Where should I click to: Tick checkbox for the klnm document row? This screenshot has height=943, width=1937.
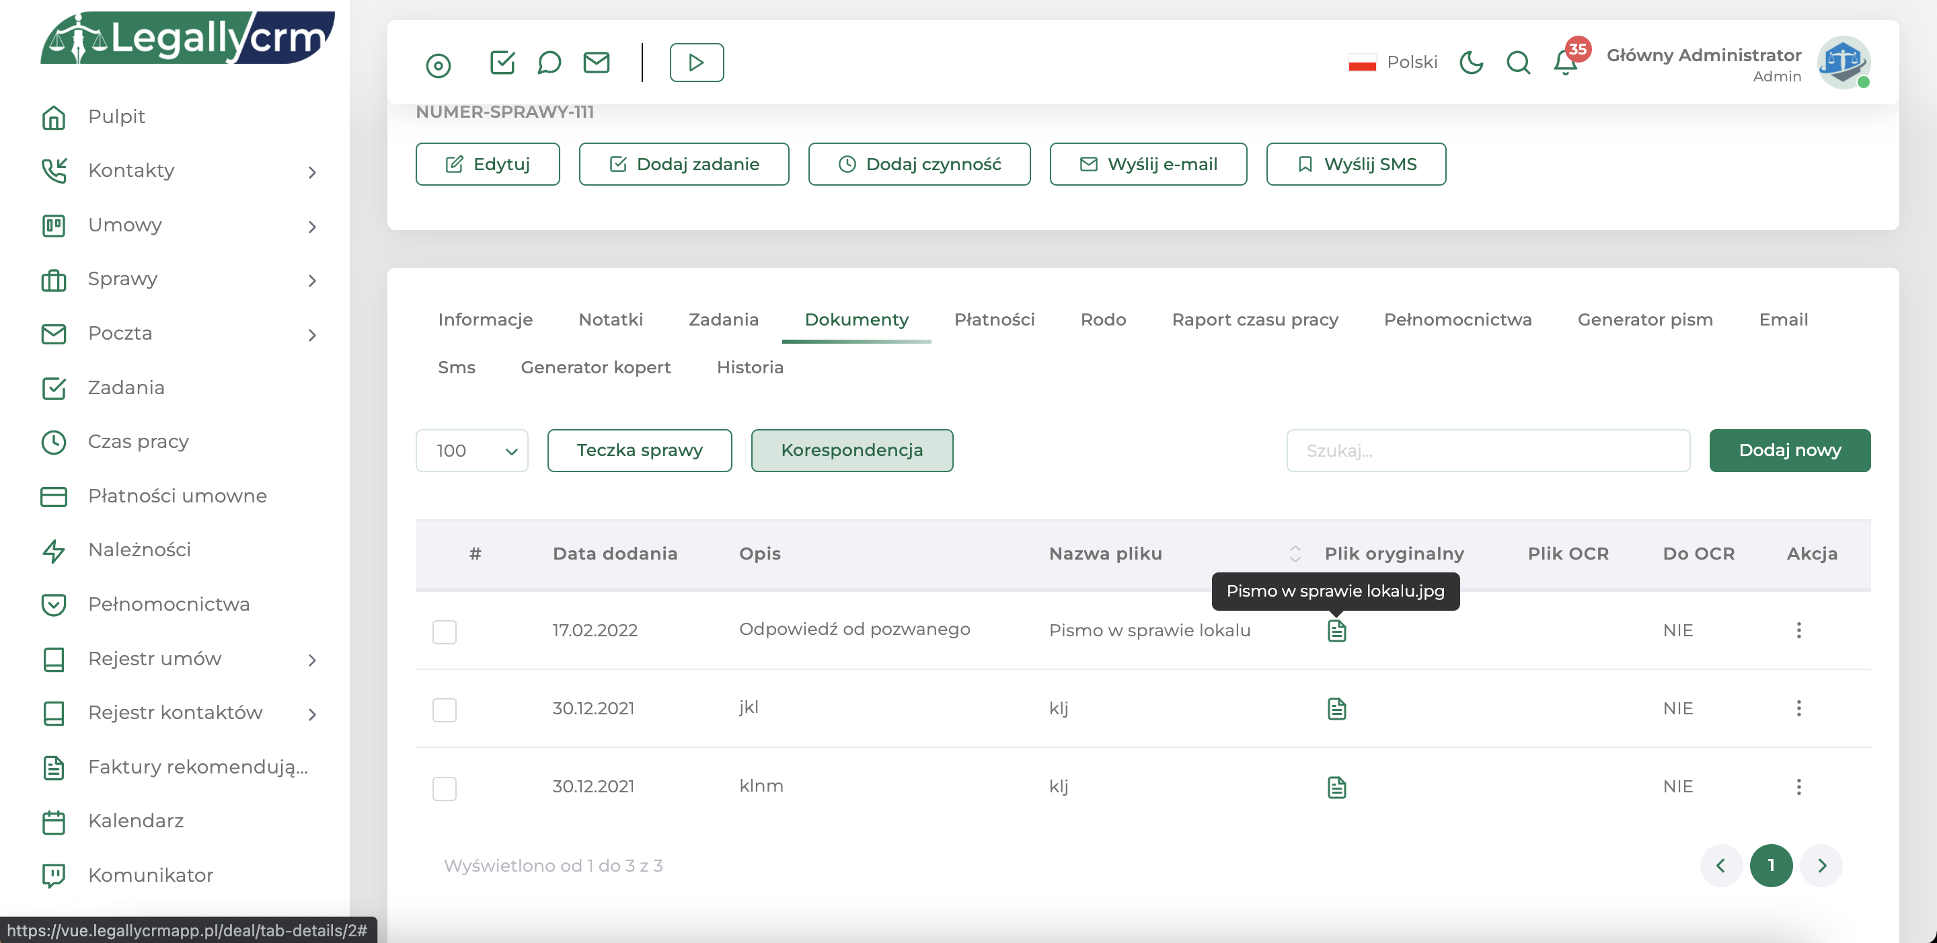[x=445, y=788]
